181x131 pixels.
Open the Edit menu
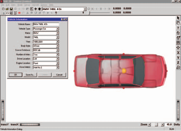(8, 5)
